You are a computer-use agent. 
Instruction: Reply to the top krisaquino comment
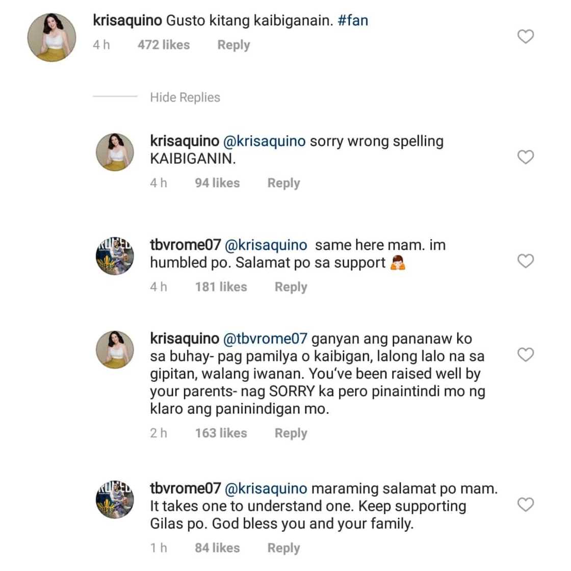pos(233,45)
